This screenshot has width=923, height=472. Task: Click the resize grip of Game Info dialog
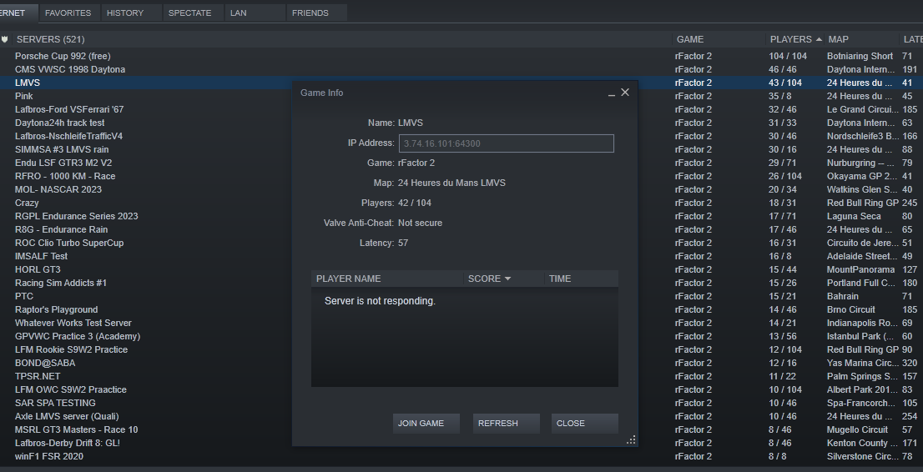[631, 439]
